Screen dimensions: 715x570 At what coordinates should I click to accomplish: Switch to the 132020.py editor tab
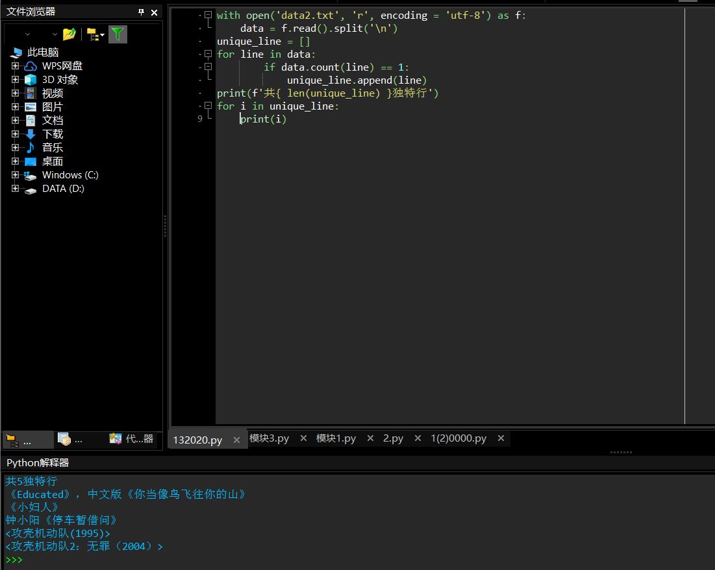pyautogui.click(x=197, y=440)
